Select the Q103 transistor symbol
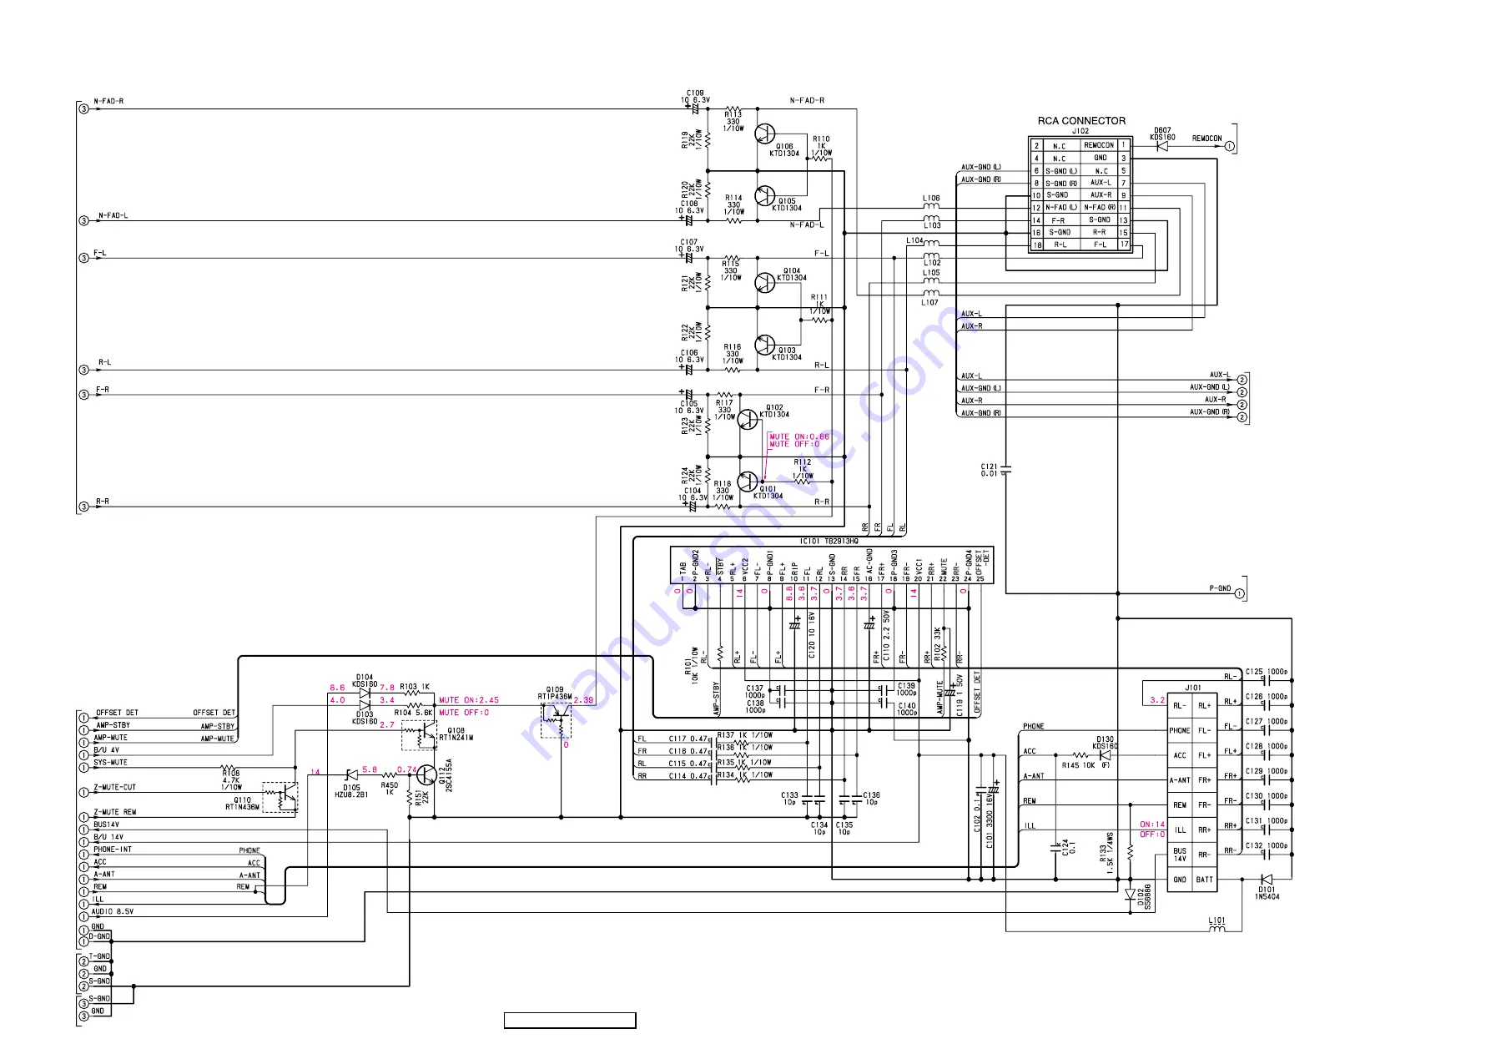1491x1054 pixels. 764,344
